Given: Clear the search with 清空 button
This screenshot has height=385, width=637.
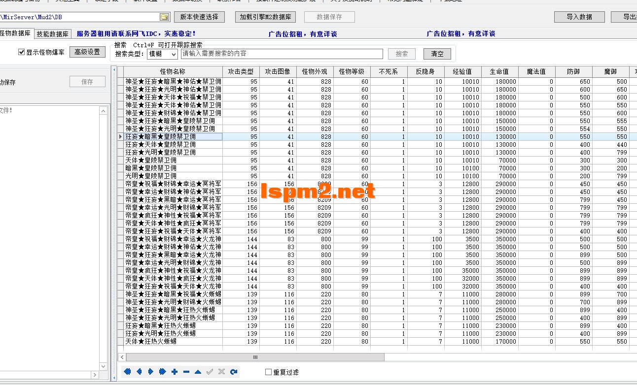Looking at the screenshot, I should [x=437, y=53].
